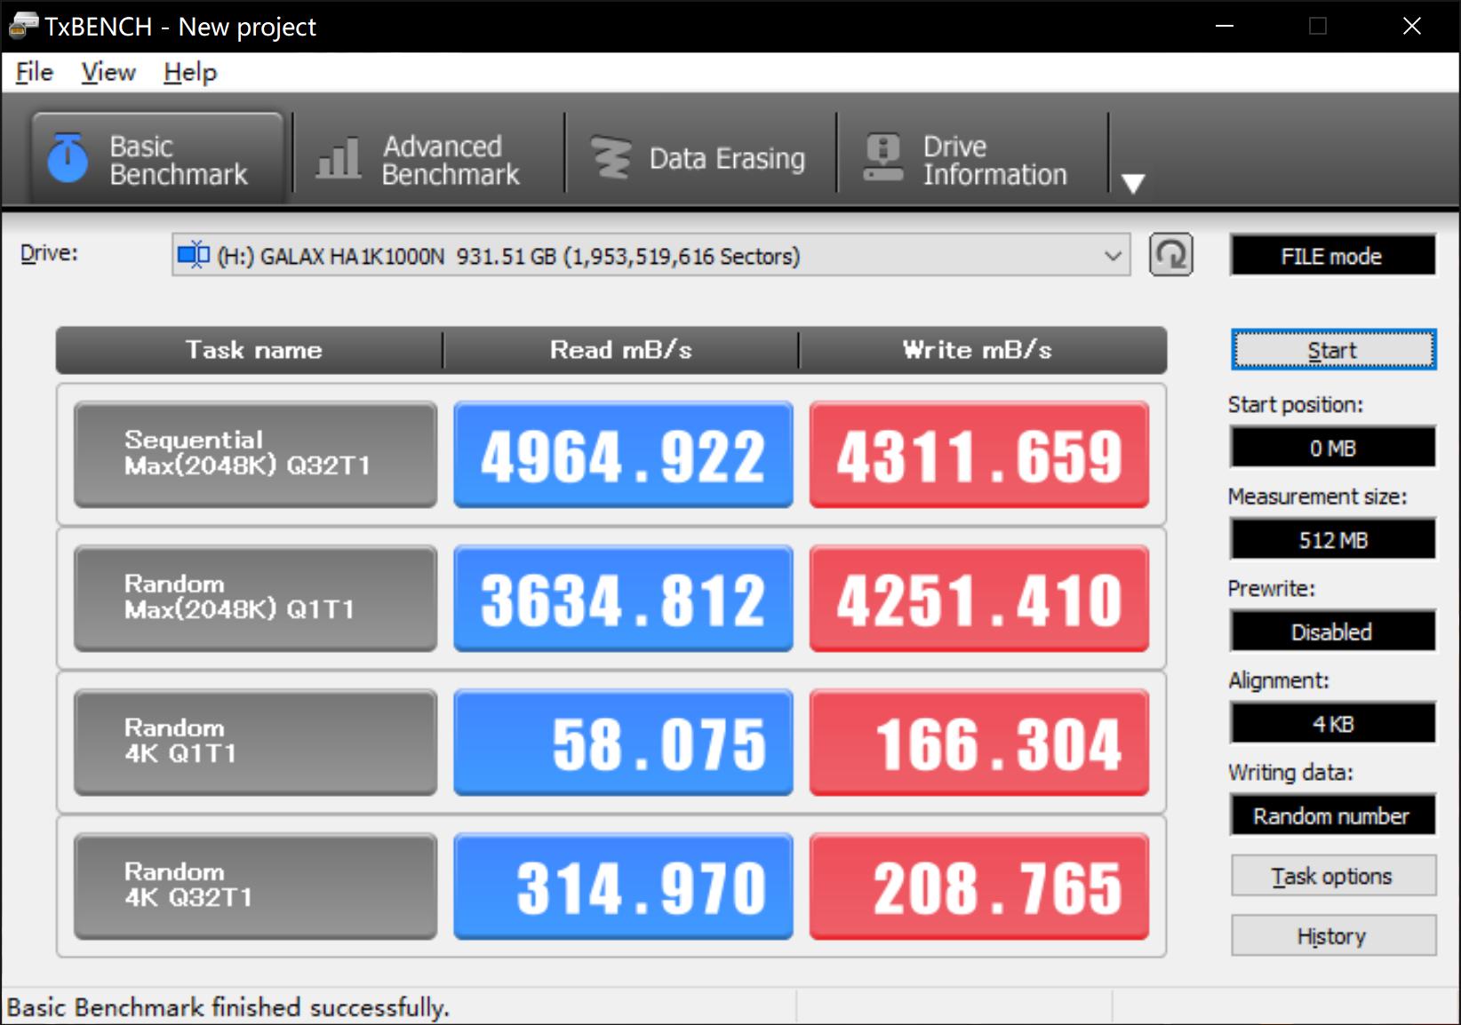
Task: Open the Measurement size 512 MB selector
Action: [x=1331, y=540]
